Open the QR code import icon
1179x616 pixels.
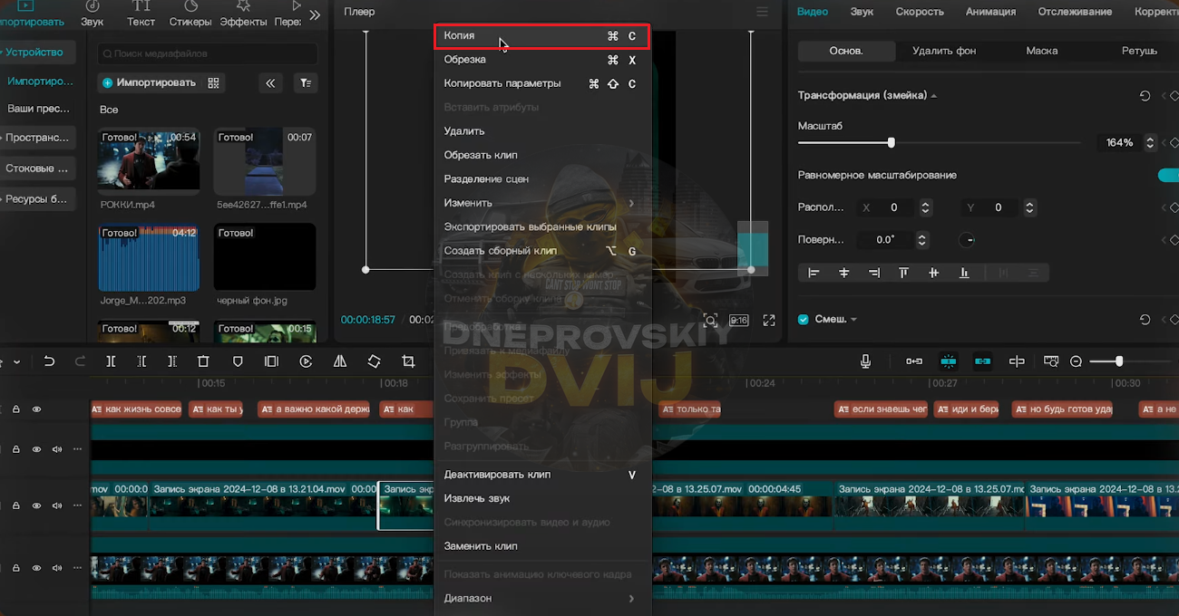coord(213,82)
